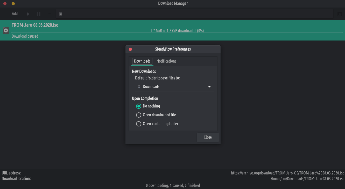This screenshot has height=189, width=345.
Task: Choose Open downloaded file option
Action: click(139, 115)
